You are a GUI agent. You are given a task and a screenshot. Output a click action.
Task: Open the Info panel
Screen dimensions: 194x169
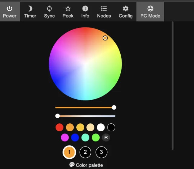click(85, 12)
